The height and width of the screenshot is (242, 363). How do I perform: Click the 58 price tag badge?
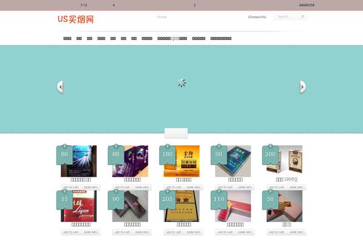coord(270,200)
